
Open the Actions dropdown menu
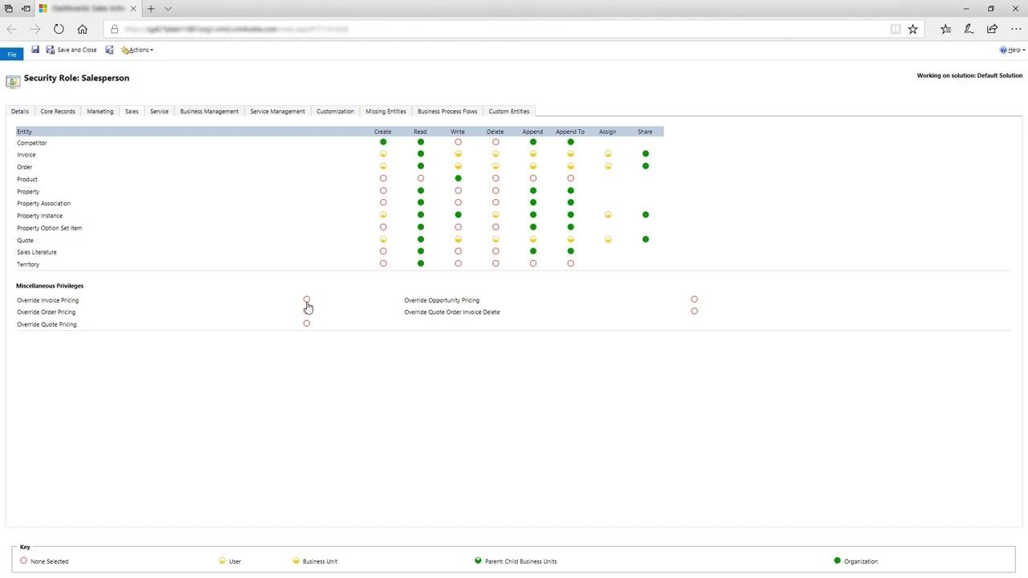137,50
